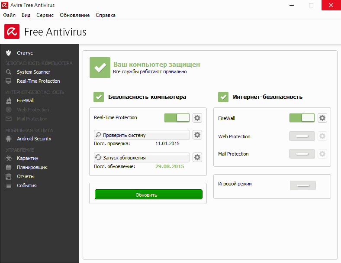
Task: Open Real-Time Protection sidebar entry
Action: click(x=38, y=81)
